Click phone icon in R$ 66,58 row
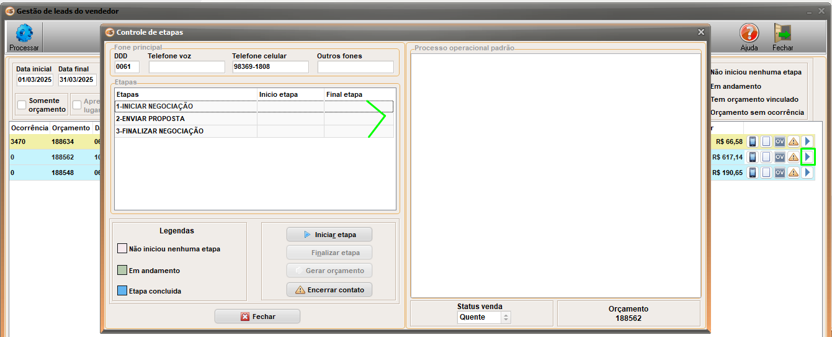 753,142
